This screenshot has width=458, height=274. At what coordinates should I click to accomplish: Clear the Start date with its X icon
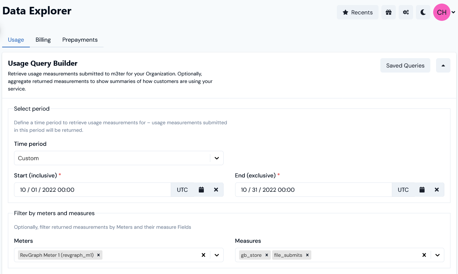click(216, 190)
